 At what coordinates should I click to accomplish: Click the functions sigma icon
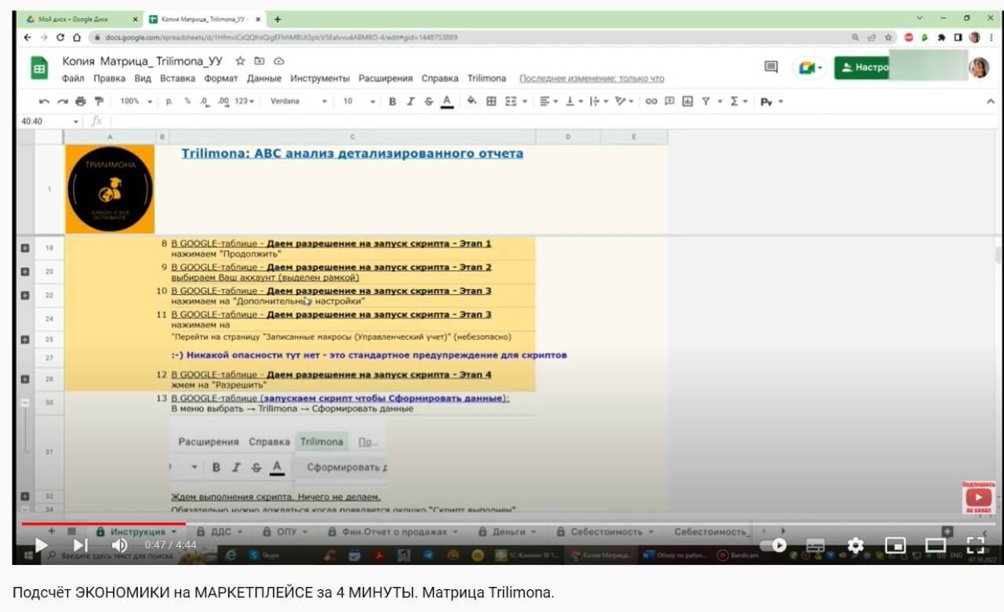point(735,101)
